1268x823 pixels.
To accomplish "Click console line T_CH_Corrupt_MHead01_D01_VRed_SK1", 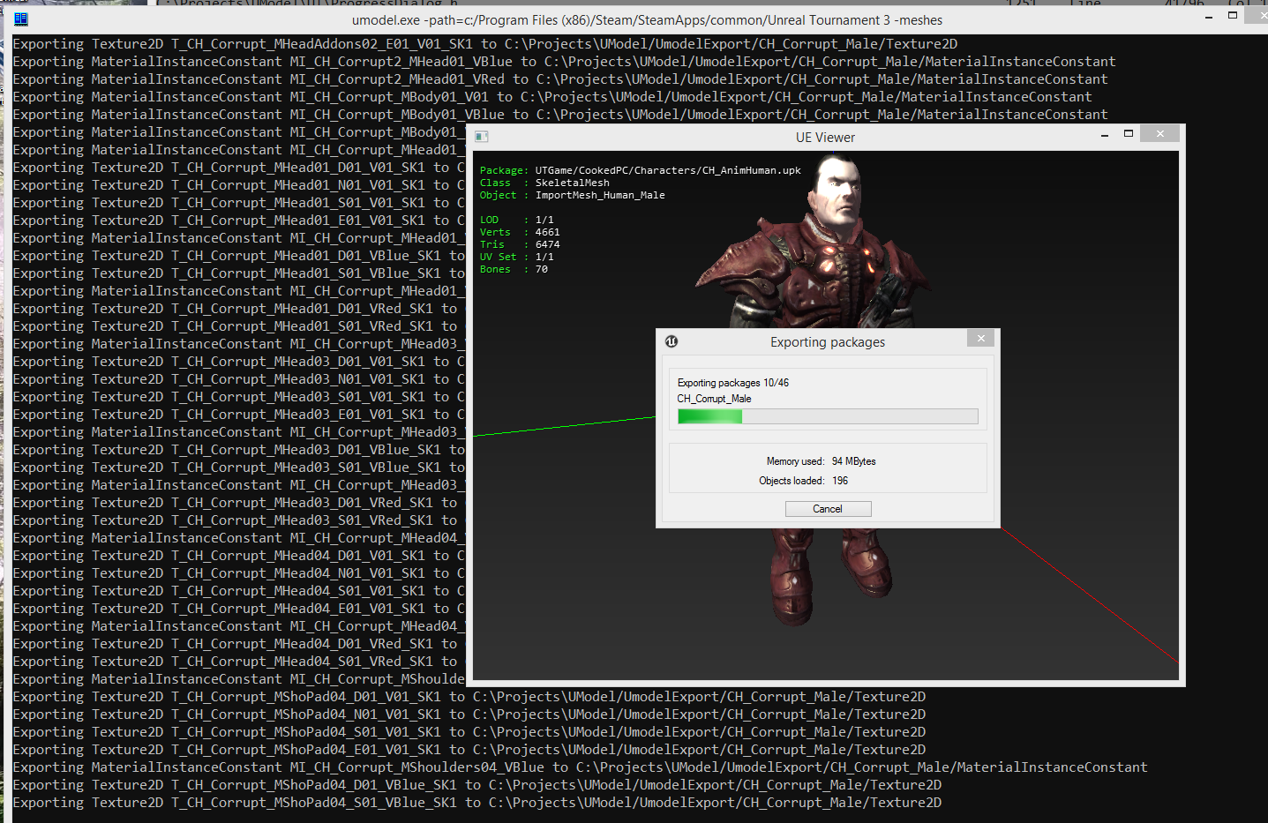I will pos(238,309).
